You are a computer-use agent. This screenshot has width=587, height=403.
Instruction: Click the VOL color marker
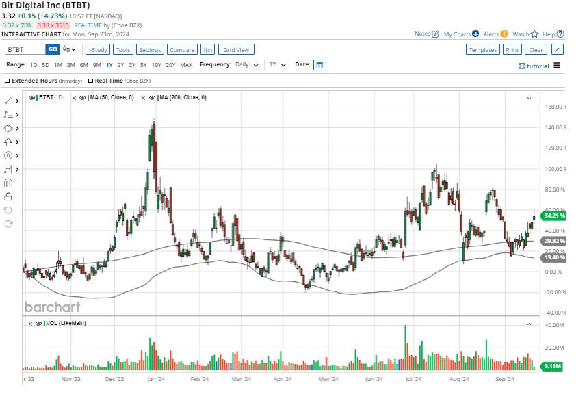click(x=44, y=323)
